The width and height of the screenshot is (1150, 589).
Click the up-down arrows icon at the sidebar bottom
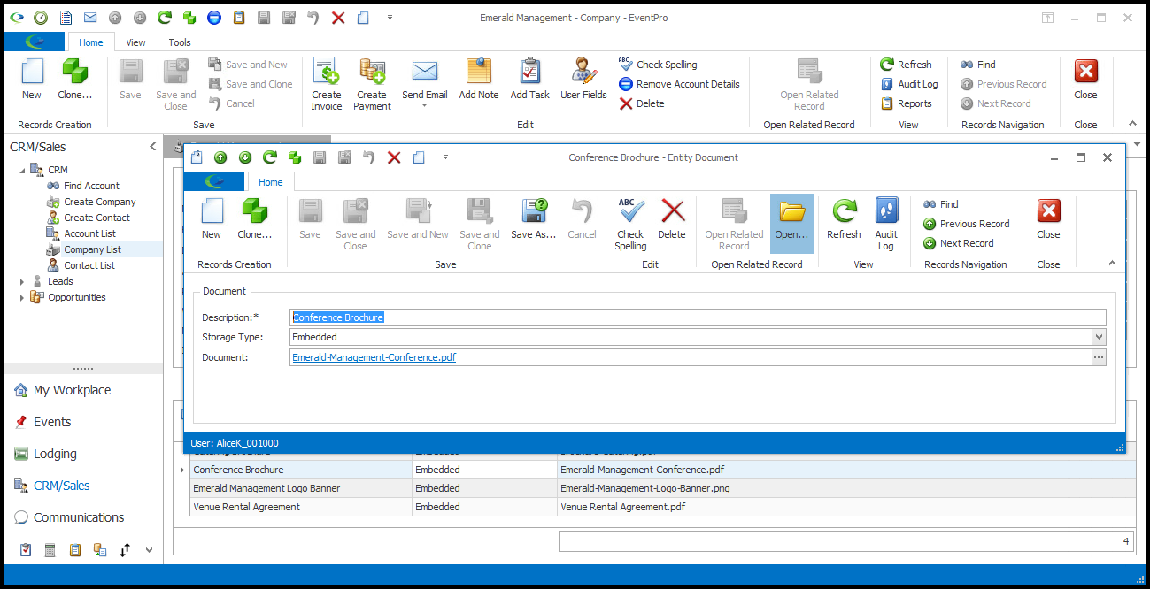pos(125,549)
